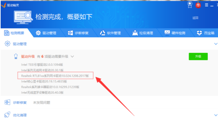218x123 pixels.
Task: Collapse the 驱动管理 section chevron
Action: point(216,44)
